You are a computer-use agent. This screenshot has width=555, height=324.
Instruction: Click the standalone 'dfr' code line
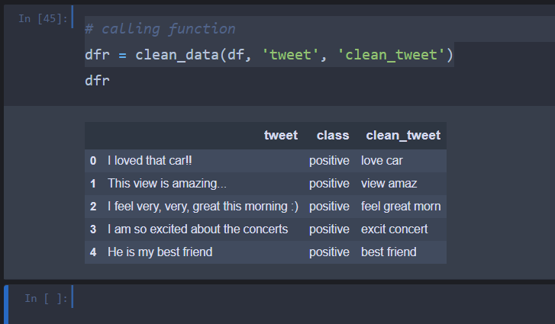(97, 79)
